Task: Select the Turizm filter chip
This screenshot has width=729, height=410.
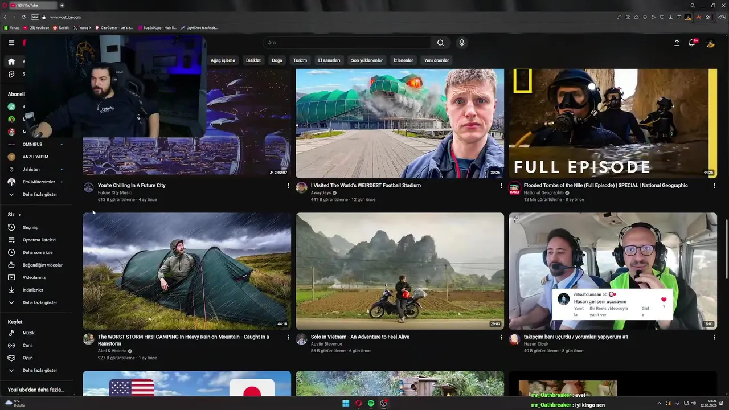Action: (300, 60)
